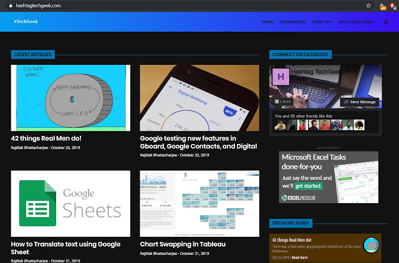This screenshot has width=399, height=263.
Task: Click author name under Chart Swapping article
Action: tap(158, 253)
